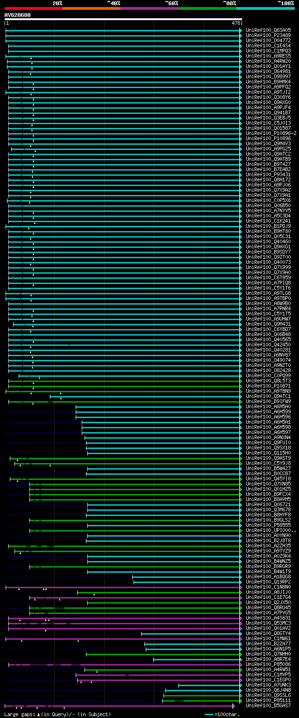Image resolution: width=299 pixels, height=718 pixels.
Task: Click label UniRef100_Q8L5T3
Action: point(268,381)
